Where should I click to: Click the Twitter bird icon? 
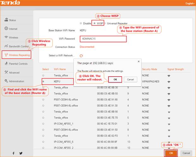tap(21, 153)
